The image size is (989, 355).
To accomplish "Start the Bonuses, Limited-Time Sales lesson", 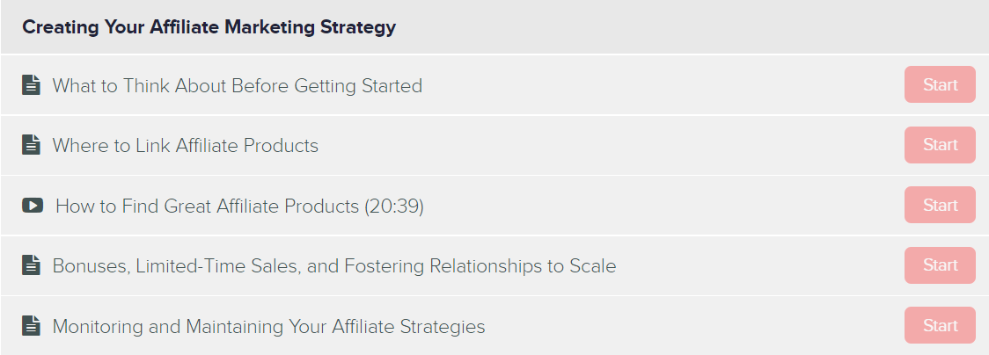I will click(x=940, y=265).
